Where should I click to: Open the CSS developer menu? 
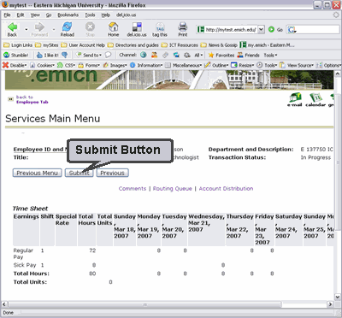click(x=66, y=65)
